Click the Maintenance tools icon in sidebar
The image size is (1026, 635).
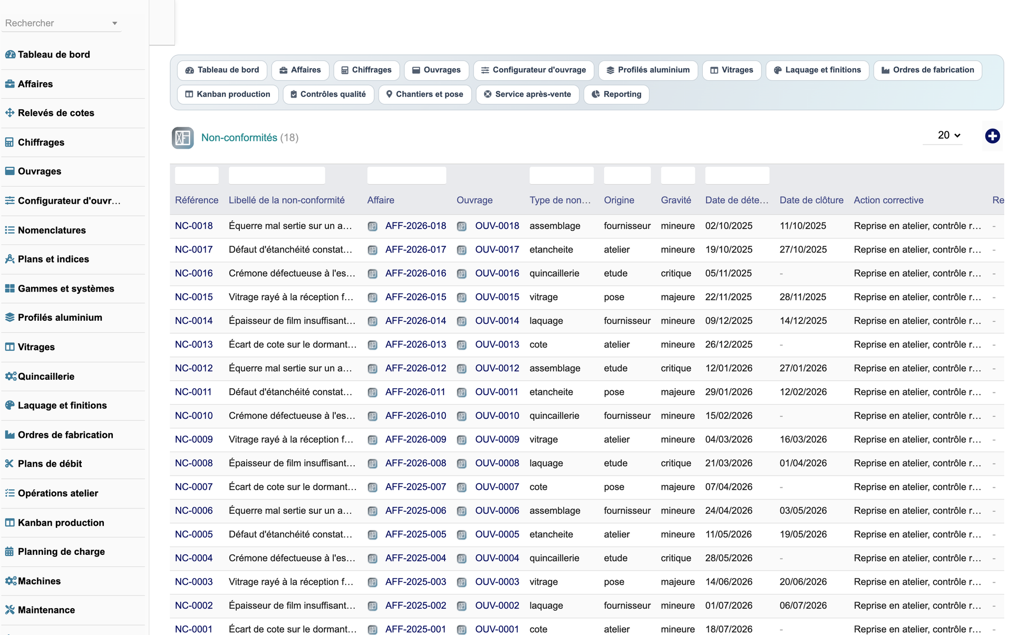pyautogui.click(x=9, y=610)
